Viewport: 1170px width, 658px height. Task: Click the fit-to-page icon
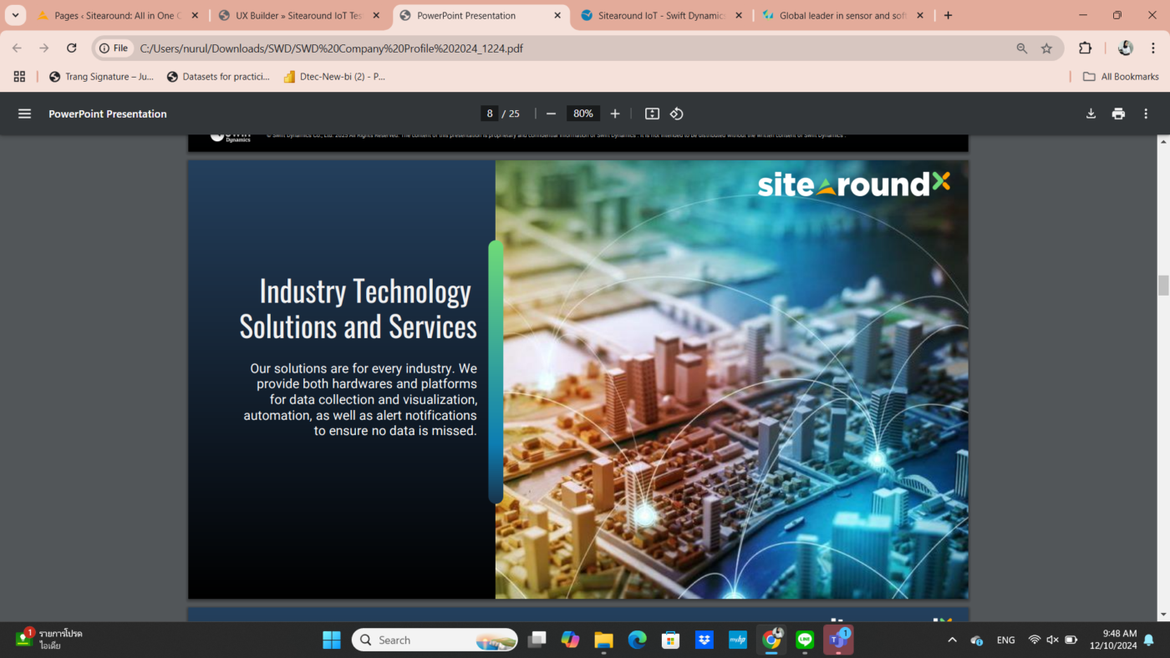[652, 113]
